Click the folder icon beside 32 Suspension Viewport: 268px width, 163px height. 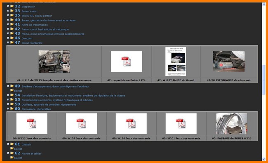click(12, 6)
